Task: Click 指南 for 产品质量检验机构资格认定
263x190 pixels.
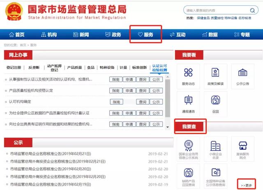Action: [x=116, y=91]
